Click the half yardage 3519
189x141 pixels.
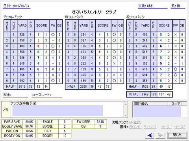pos(22,87)
